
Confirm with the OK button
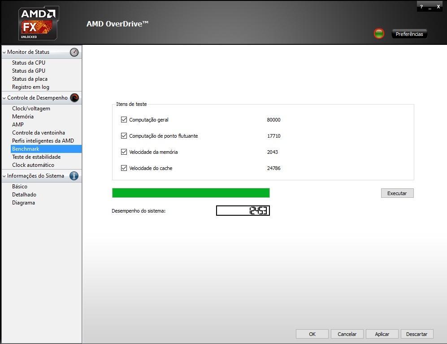click(x=312, y=334)
